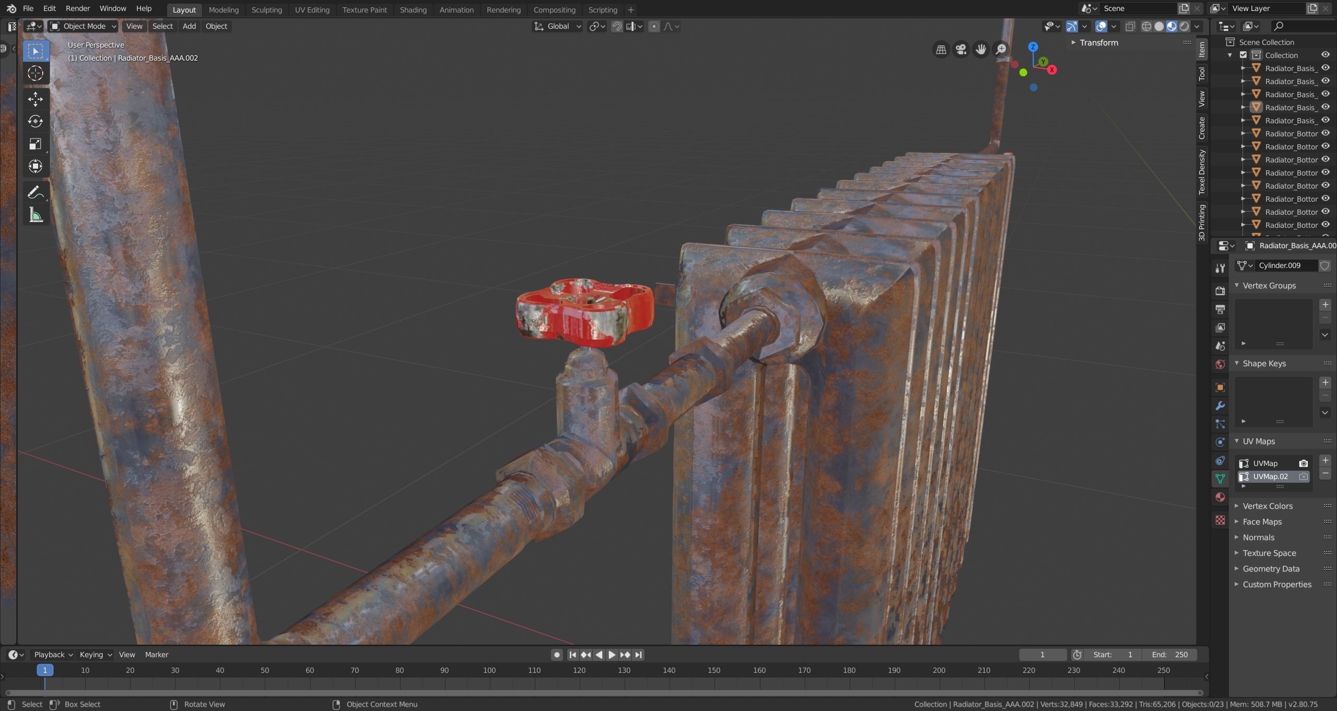Select the Transform tool

point(36,166)
